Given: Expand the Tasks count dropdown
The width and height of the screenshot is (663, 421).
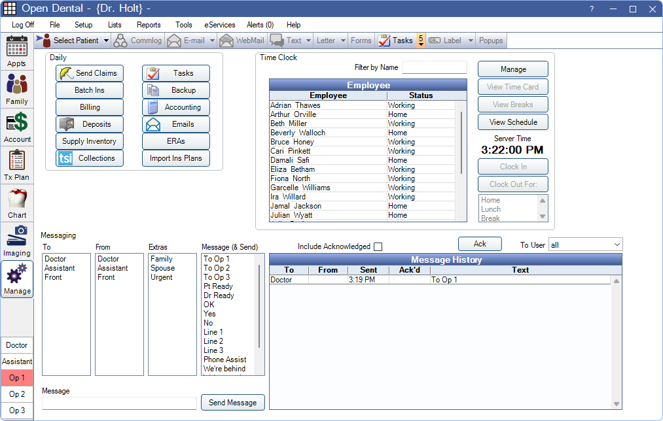Looking at the screenshot, I should (421, 41).
